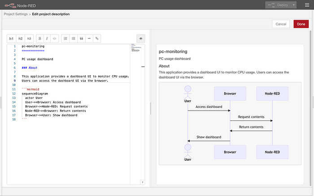Toggle italic formatting
314x196 pixels.
coord(47,38)
